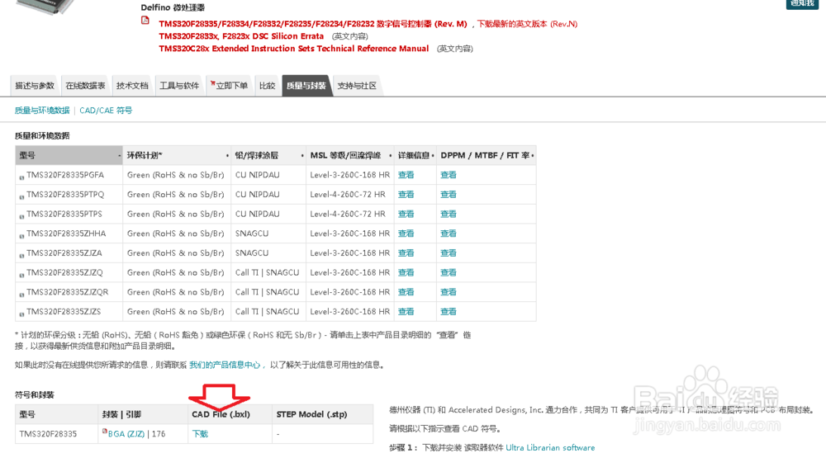826x453 pixels.
Task: Select the Level-4-260C-72 HR cell for TMS320F28335PTPQ
Action: (x=348, y=194)
